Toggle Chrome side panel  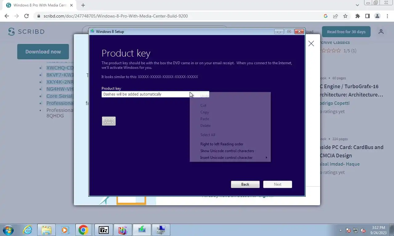pyautogui.click(x=367, y=16)
